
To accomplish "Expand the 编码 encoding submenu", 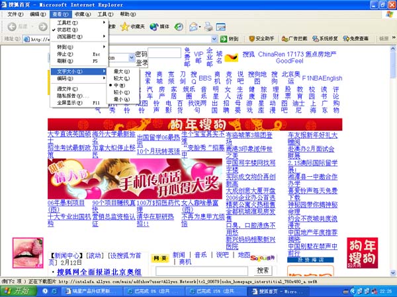I will (79, 79).
